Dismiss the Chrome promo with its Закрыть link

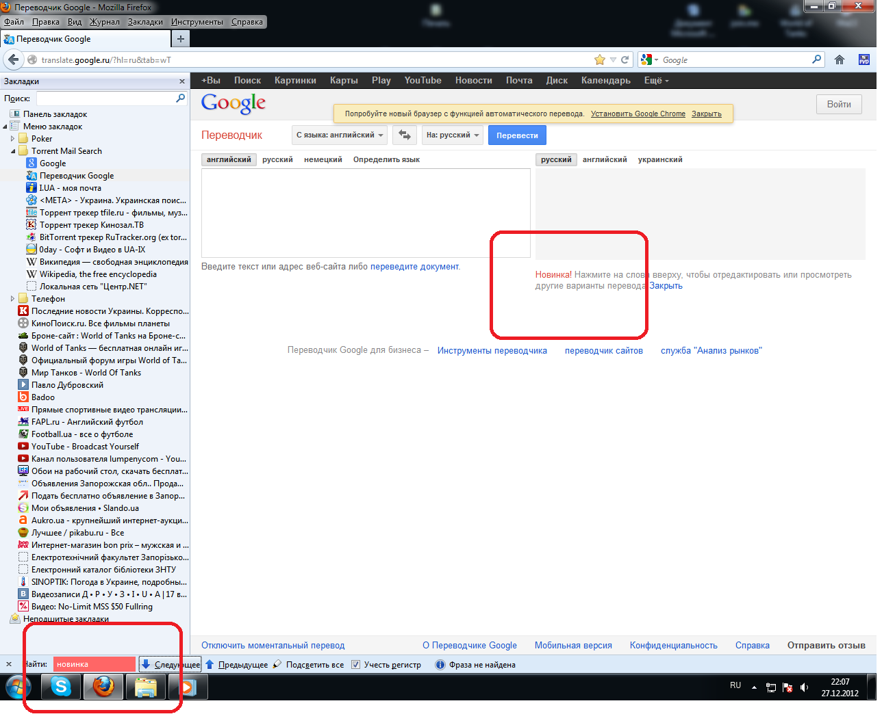tap(707, 114)
